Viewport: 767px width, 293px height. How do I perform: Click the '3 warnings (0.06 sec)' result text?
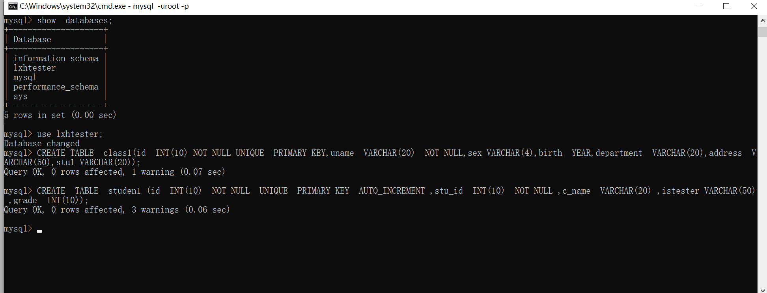(x=181, y=210)
